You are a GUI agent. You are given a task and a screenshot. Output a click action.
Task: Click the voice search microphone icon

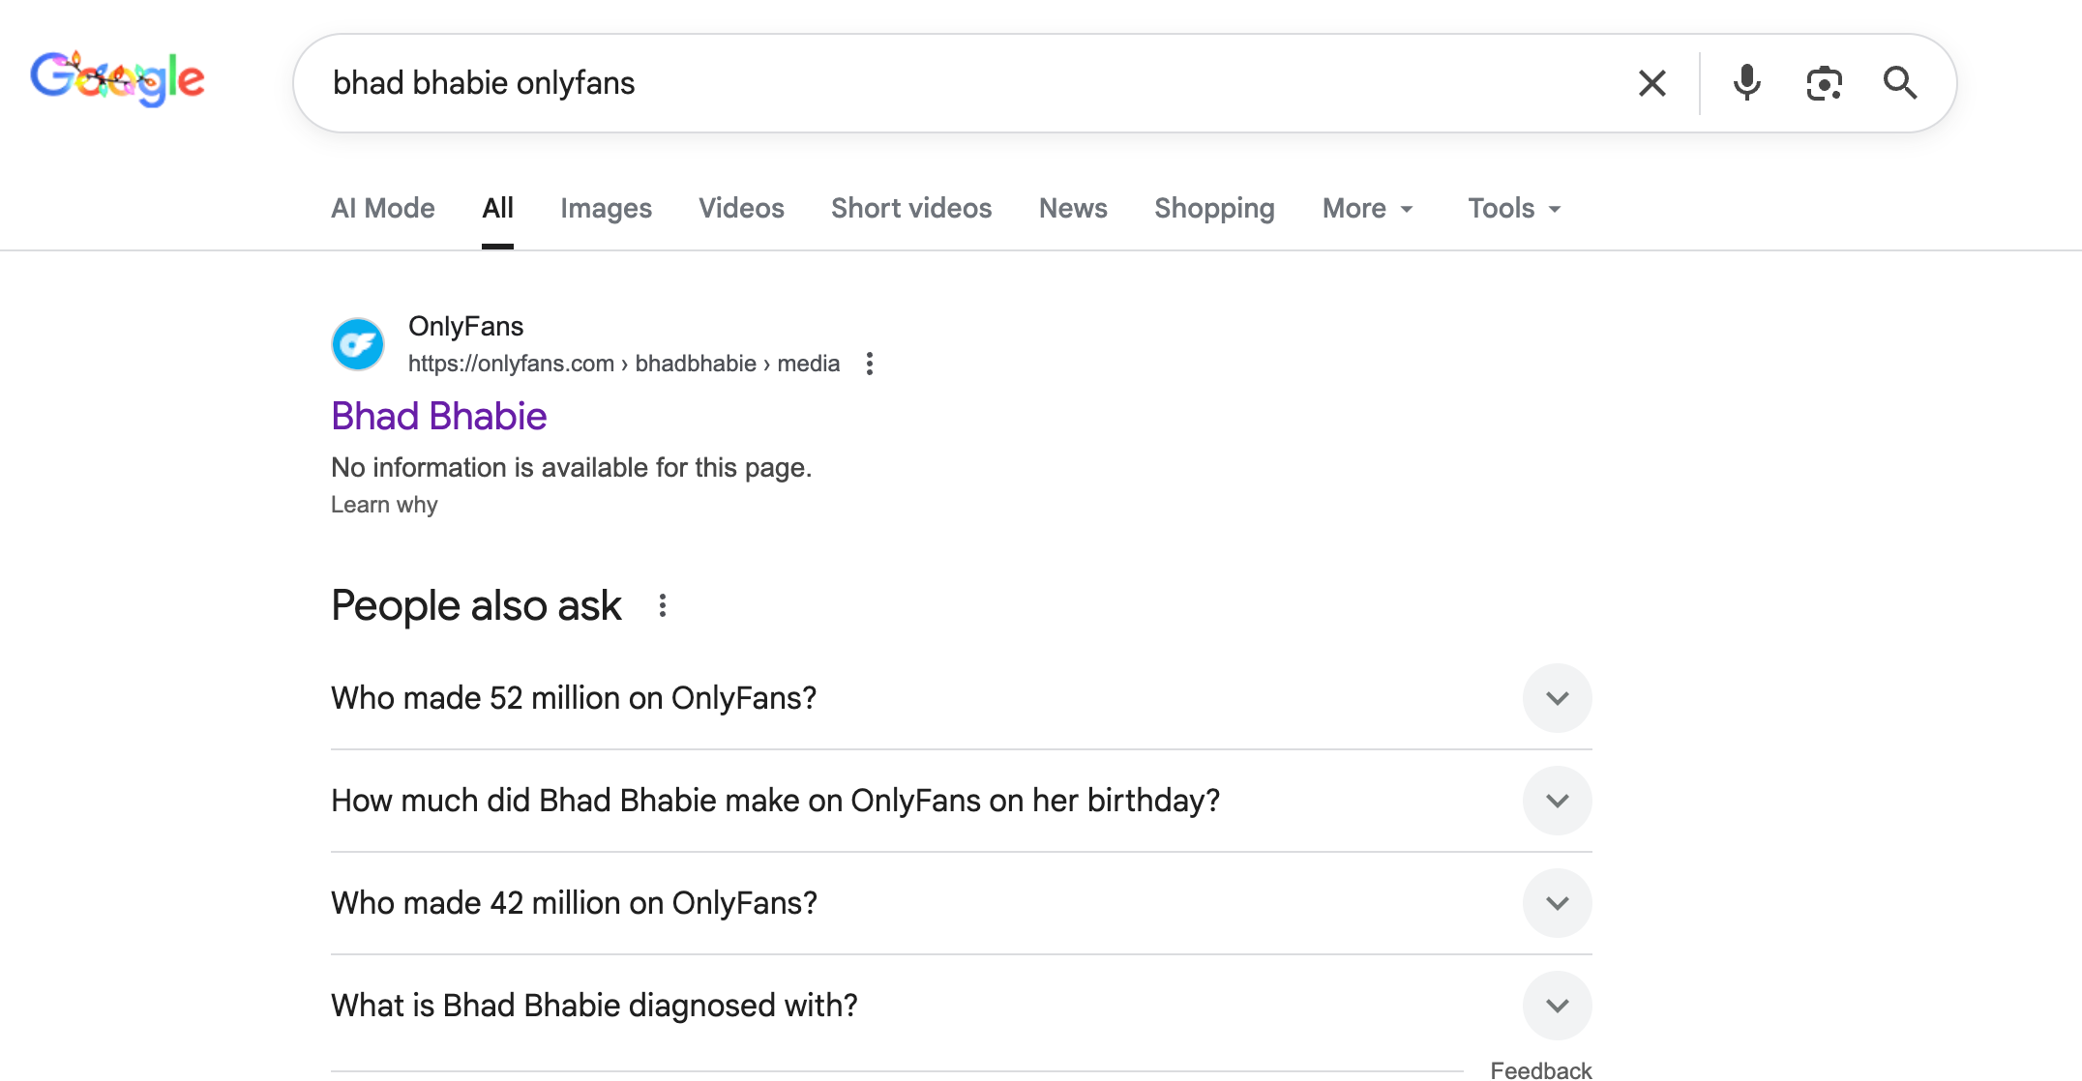click(x=1745, y=83)
